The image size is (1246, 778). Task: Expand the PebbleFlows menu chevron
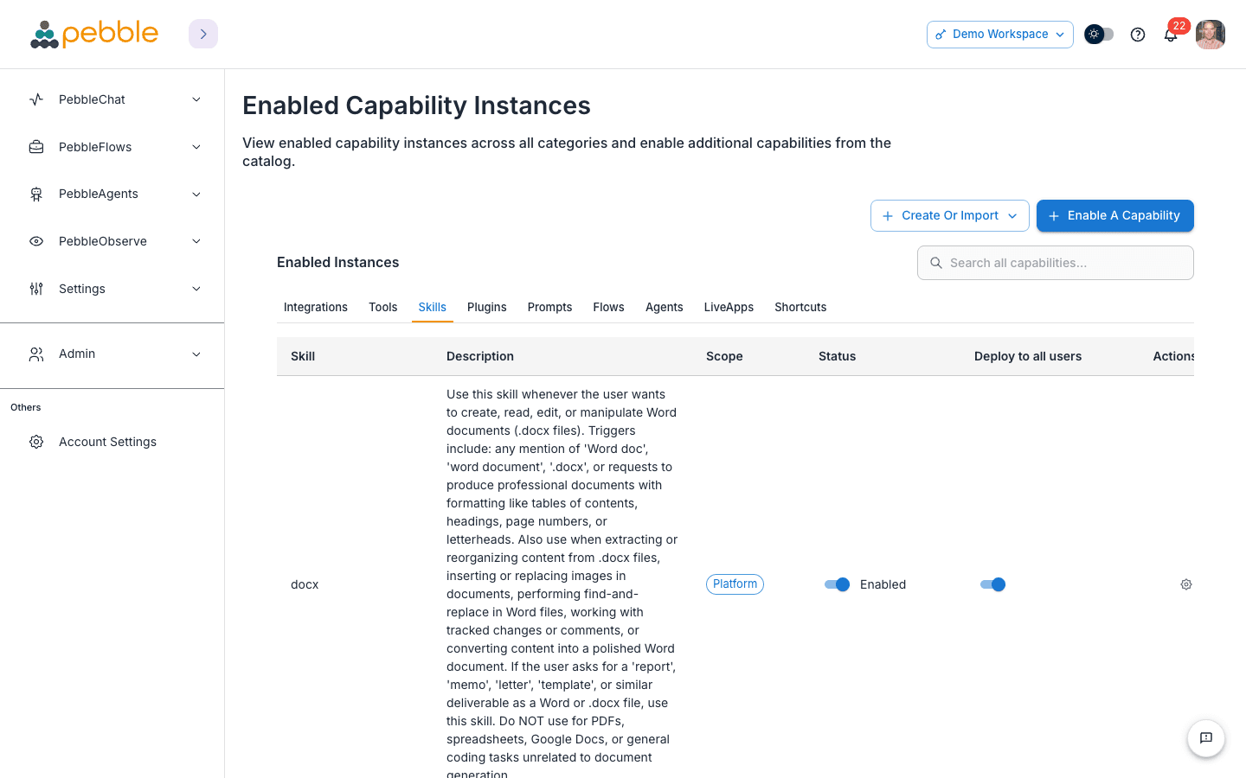coord(196,147)
